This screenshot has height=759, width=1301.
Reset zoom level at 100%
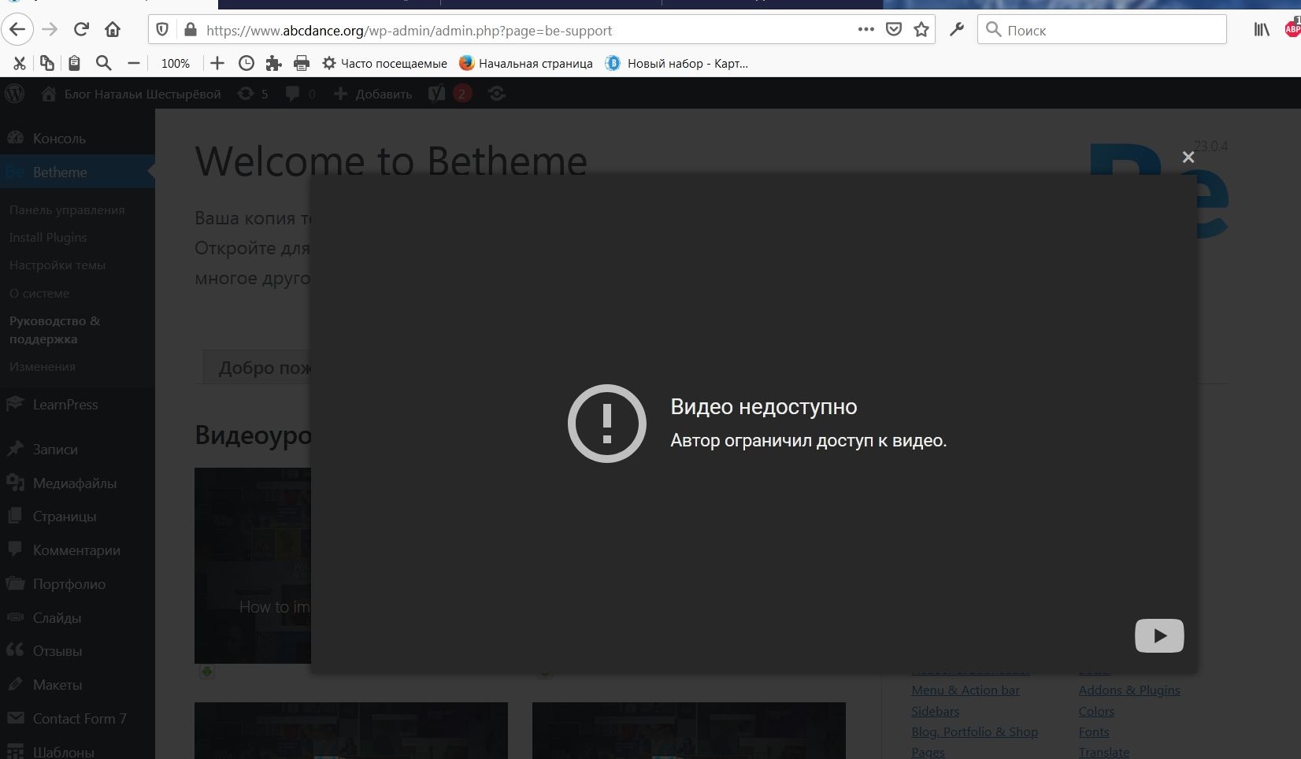[175, 63]
